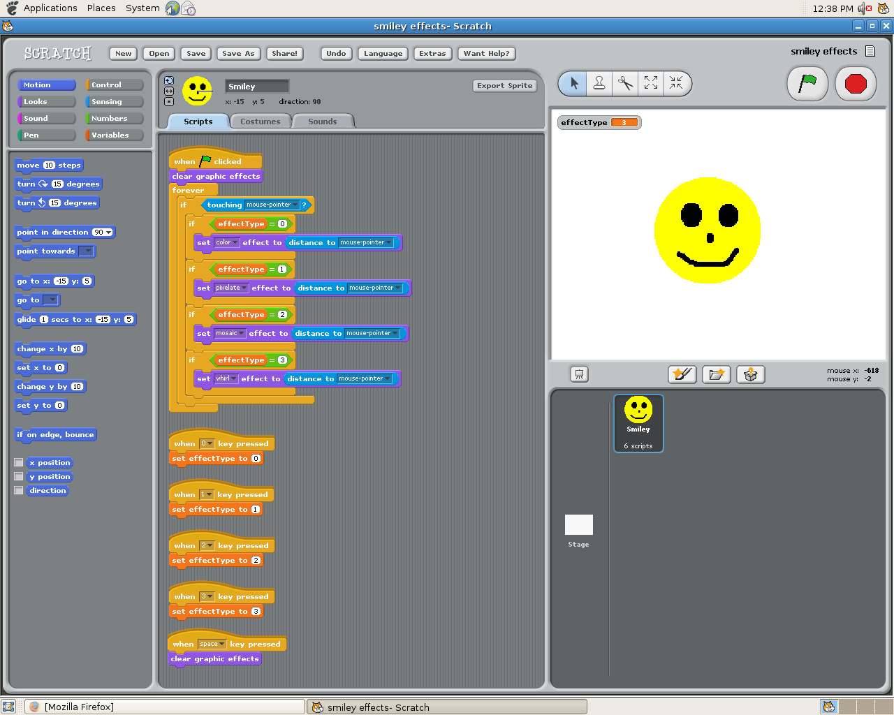894x715 pixels.
Task: Click Mozilla Firefox in the taskbar
Action: (166, 707)
